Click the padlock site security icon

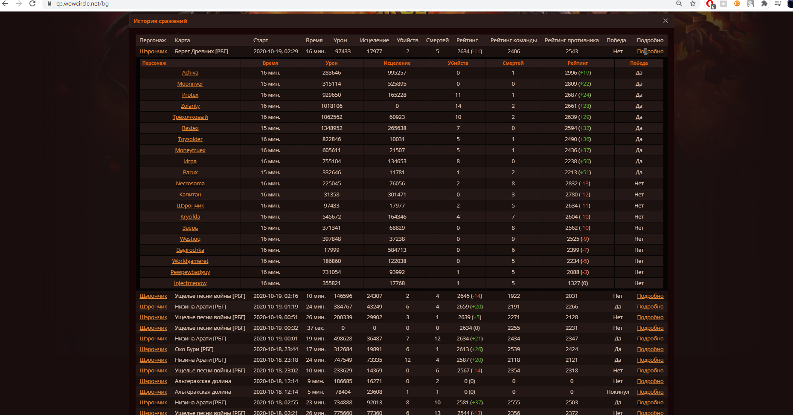pos(49,3)
